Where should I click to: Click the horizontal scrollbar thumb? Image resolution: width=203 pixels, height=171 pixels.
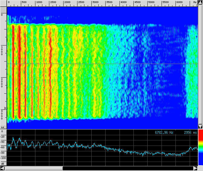click(34, 168)
